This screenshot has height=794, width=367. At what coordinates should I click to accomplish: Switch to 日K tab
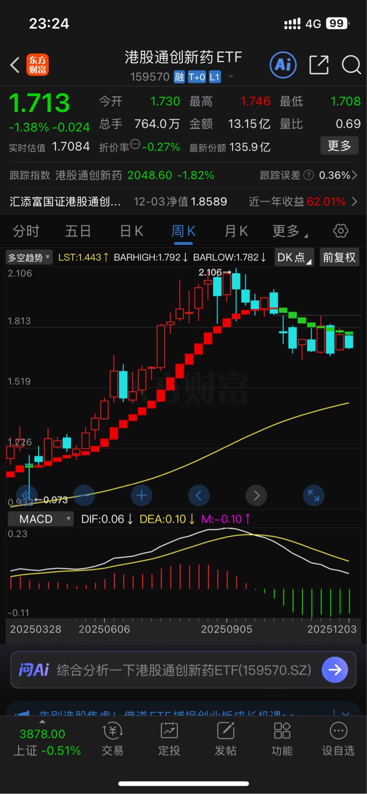coord(131,231)
